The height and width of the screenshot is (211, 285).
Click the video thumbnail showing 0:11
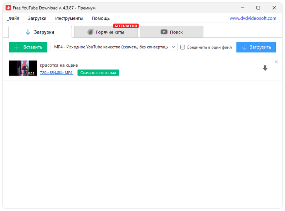(23, 68)
